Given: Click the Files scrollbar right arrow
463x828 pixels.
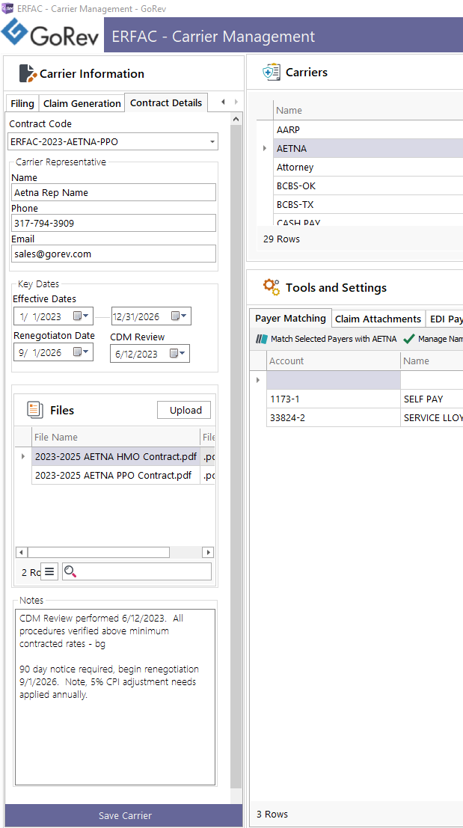Looking at the screenshot, I should pyautogui.click(x=209, y=552).
